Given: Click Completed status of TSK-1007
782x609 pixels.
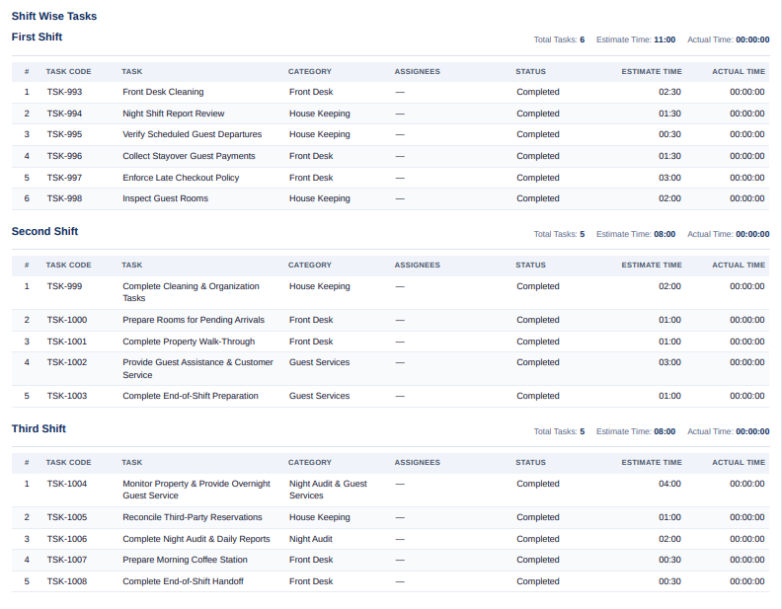Looking at the screenshot, I should point(537,560).
